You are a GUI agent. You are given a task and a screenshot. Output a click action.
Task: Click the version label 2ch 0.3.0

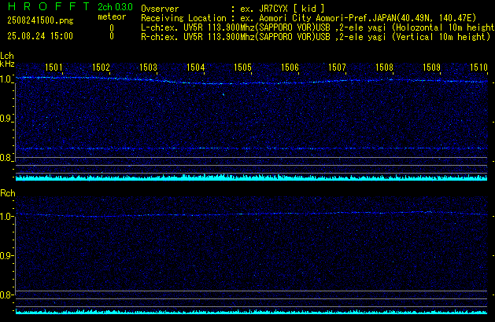(115, 7)
